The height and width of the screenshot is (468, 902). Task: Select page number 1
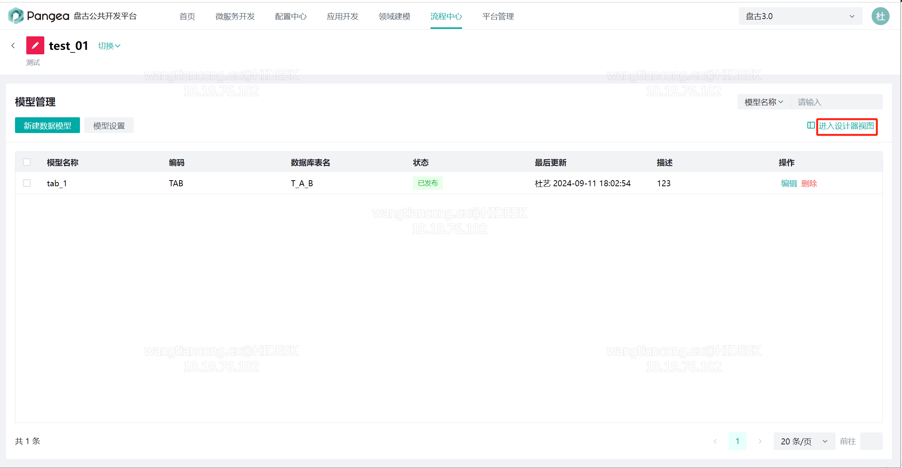[x=738, y=441]
